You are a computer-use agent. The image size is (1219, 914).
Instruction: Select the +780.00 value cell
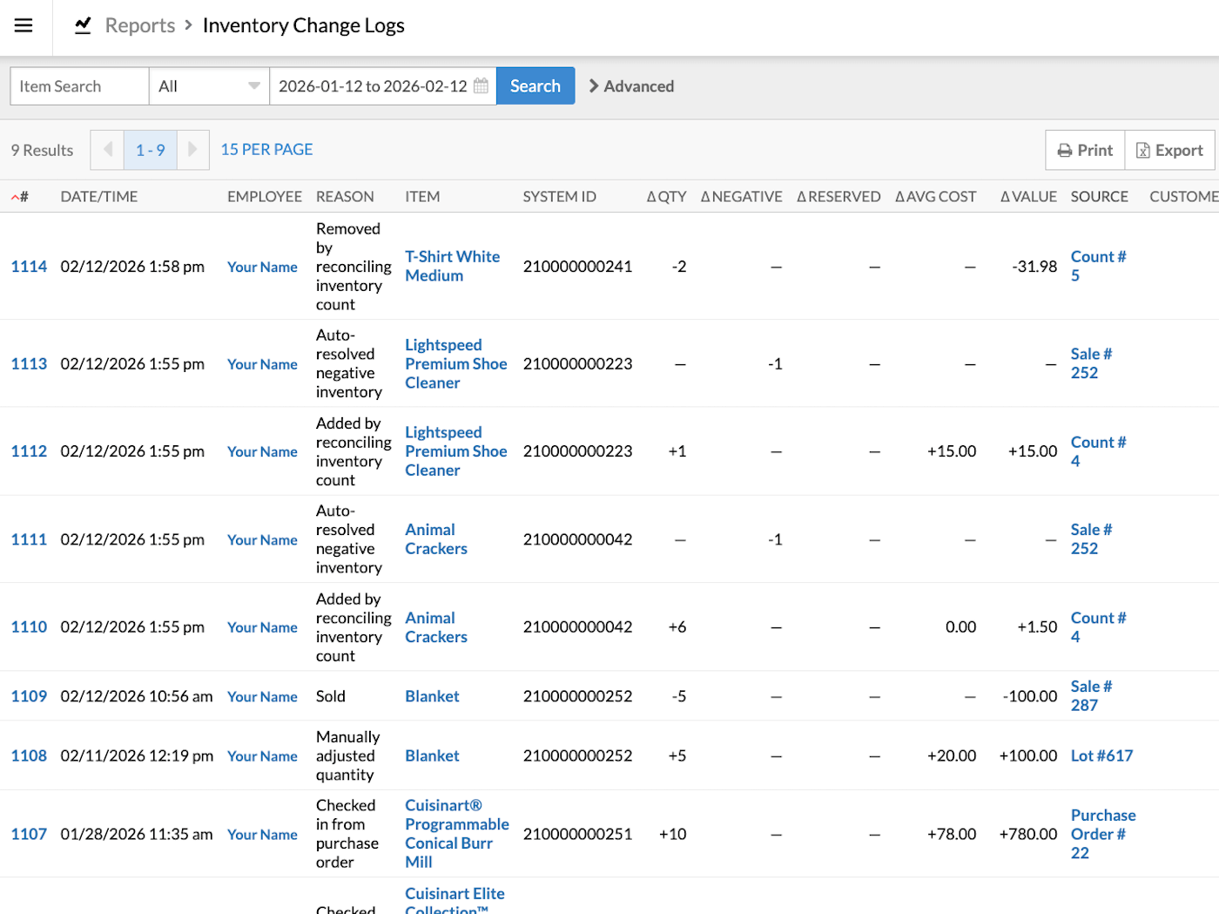pos(1028,834)
